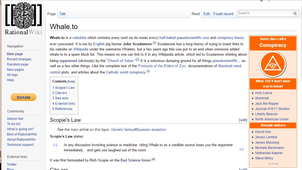Open the Talk tab
This screenshot has height=170, width=302.
62,14
